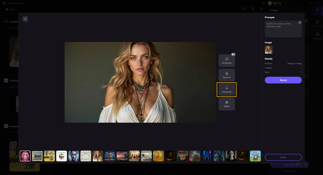The image size is (323, 175).
Task: Zoom in on the portrait image
Action: [x=226, y=75]
